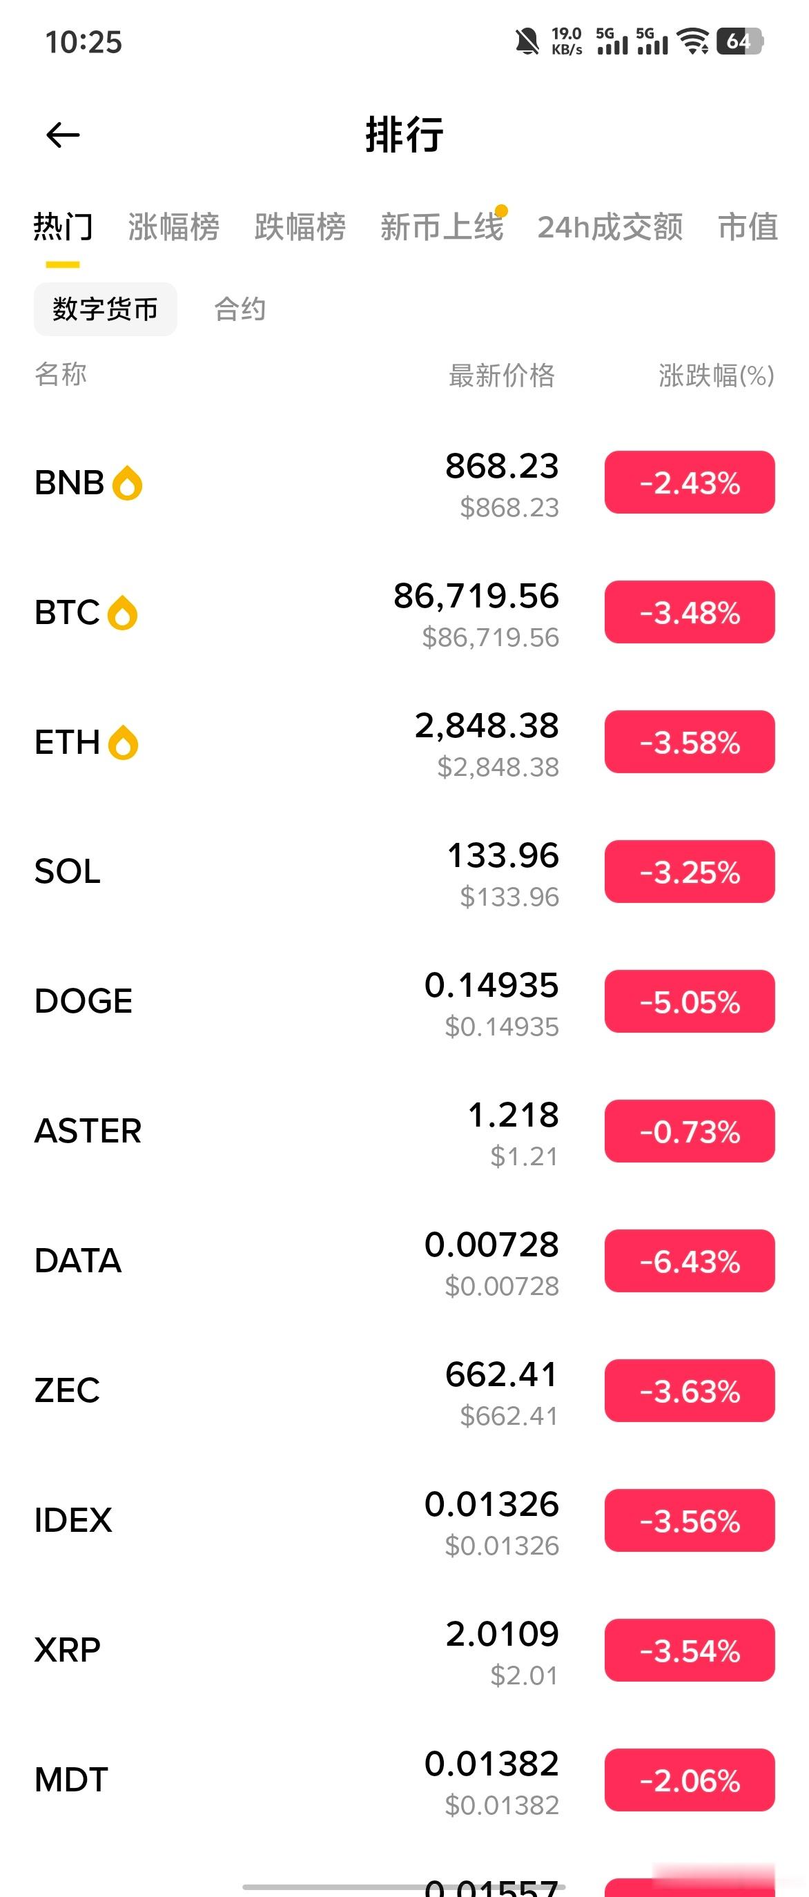
Task: Tap the DOGE -5.05% change button
Action: click(x=690, y=1002)
